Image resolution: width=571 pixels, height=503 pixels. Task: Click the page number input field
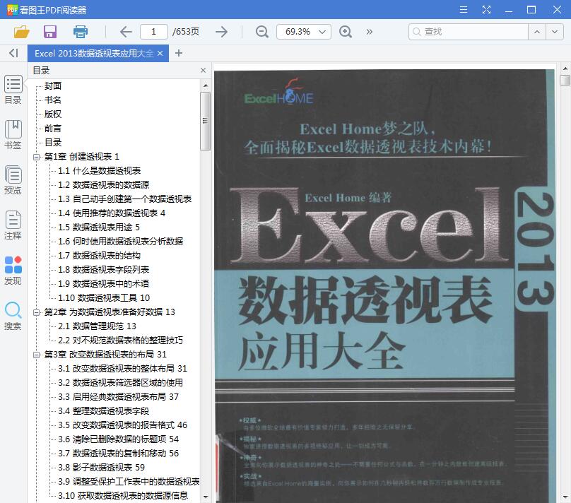[x=153, y=32]
